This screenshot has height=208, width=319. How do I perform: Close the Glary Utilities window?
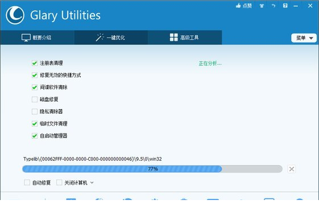(310, 6)
